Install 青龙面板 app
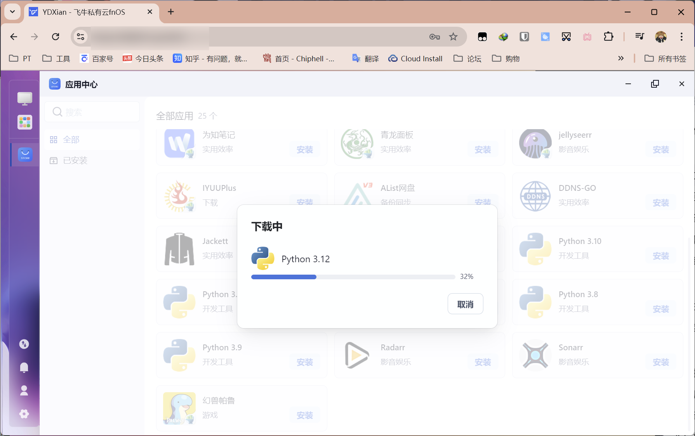The image size is (695, 436). coord(483,150)
